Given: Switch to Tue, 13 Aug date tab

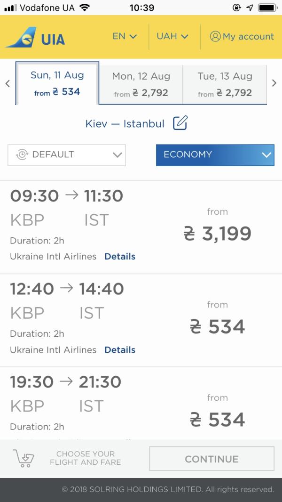Looking at the screenshot, I should [x=225, y=84].
